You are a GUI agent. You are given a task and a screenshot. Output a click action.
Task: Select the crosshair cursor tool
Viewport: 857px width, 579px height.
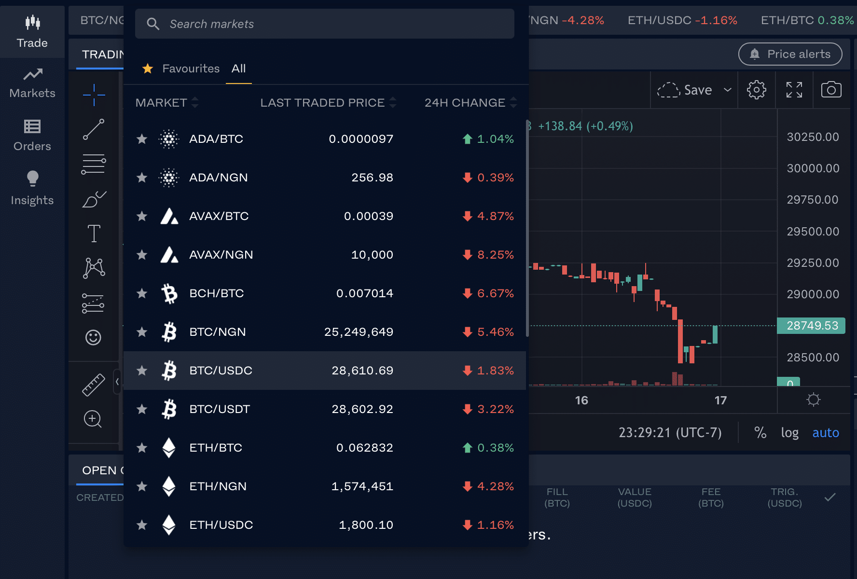tap(93, 95)
